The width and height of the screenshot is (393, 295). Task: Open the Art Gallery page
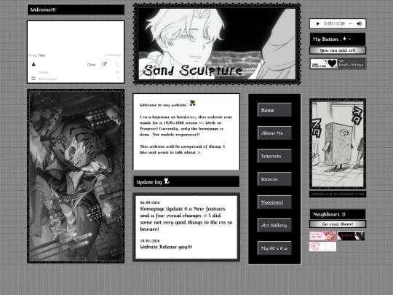tap(274, 225)
